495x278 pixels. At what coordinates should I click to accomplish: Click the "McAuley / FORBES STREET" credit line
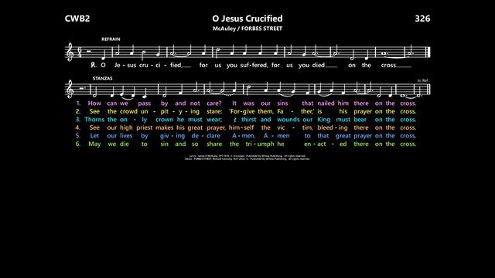[247, 29]
